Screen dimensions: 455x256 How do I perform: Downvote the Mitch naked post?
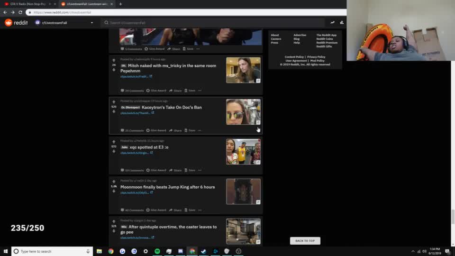point(114,70)
